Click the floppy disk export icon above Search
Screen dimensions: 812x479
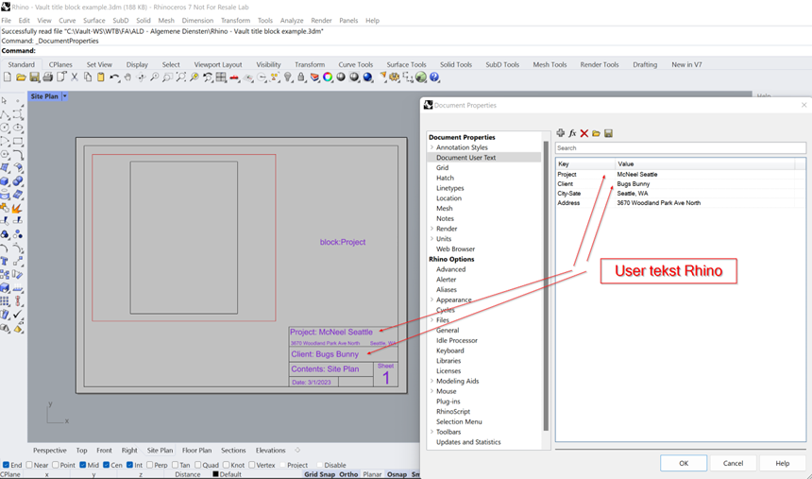pyautogui.click(x=608, y=133)
